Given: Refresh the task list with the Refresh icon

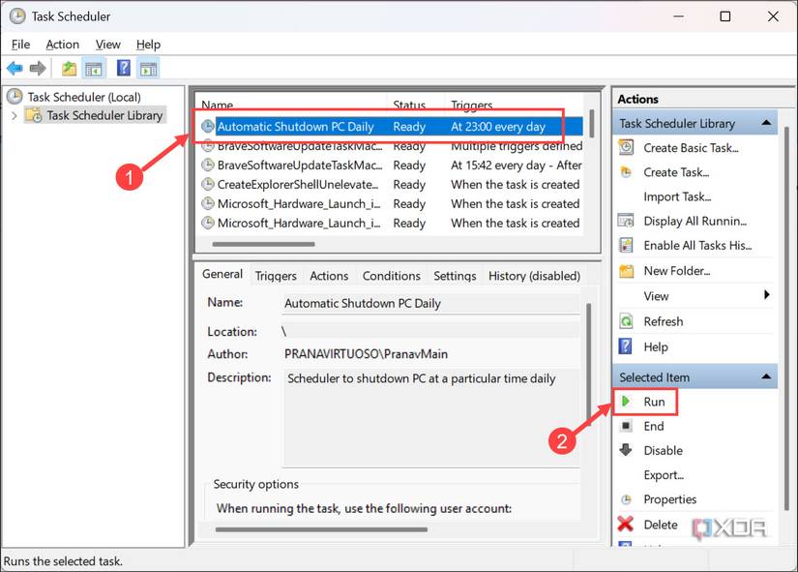Looking at the screenshot, I should pos(624,320).
